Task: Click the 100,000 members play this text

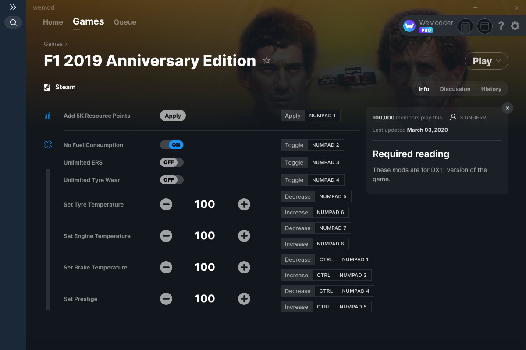Action: (x=407, y=117)
